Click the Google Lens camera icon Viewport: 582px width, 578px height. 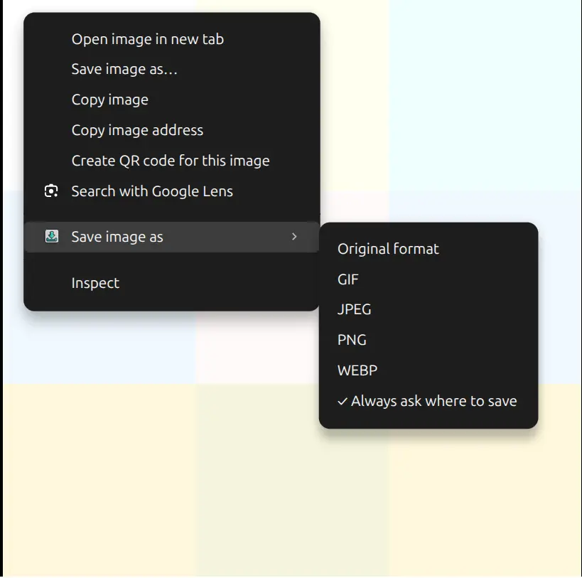coord(50,191)
